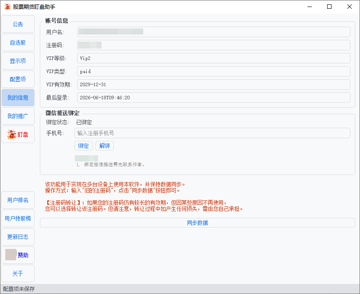Click the sponsor image beside 赞助
The image size is (360, 294).
(11, 255)
